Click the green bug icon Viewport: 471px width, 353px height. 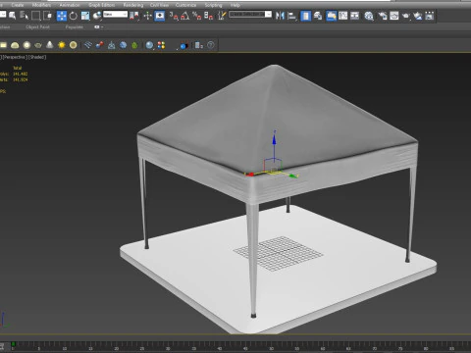pos(134,45)
